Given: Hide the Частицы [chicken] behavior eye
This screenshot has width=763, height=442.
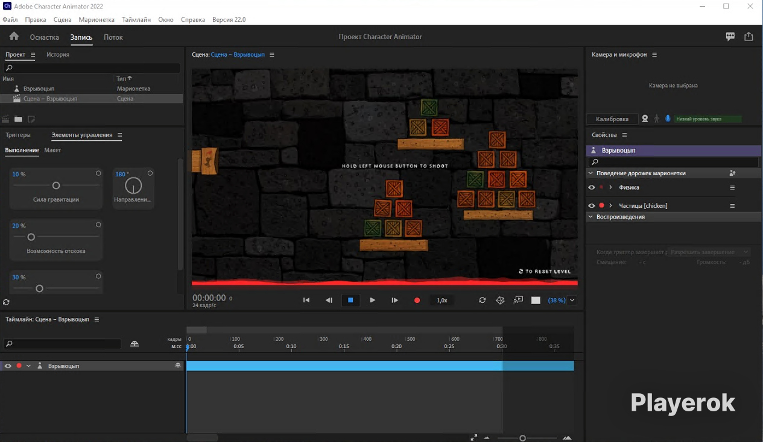Looking at the screenshot, I should point(592,206).
